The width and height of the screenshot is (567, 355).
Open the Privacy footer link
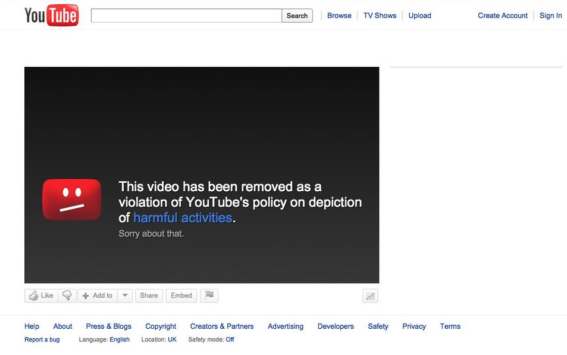pyautogui.click(x=414, y=326)
